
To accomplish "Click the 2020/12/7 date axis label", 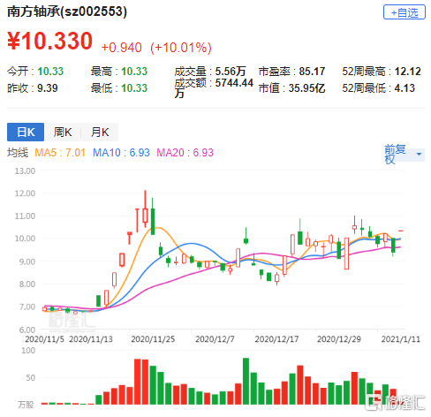I will [x=215, y=339].
